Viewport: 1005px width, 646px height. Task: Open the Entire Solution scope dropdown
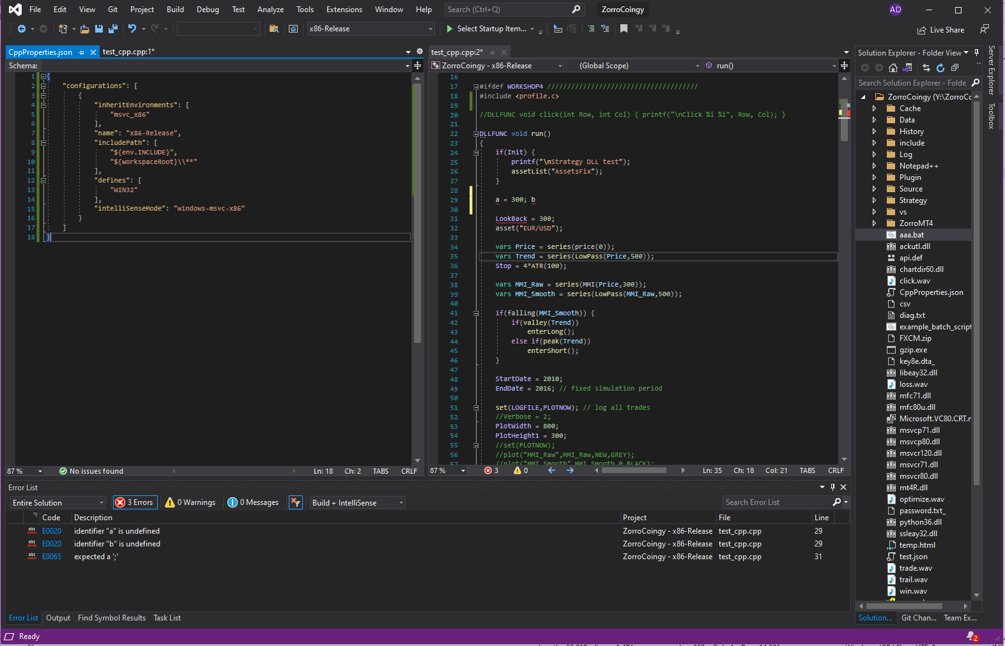click(x=58, y=503)
